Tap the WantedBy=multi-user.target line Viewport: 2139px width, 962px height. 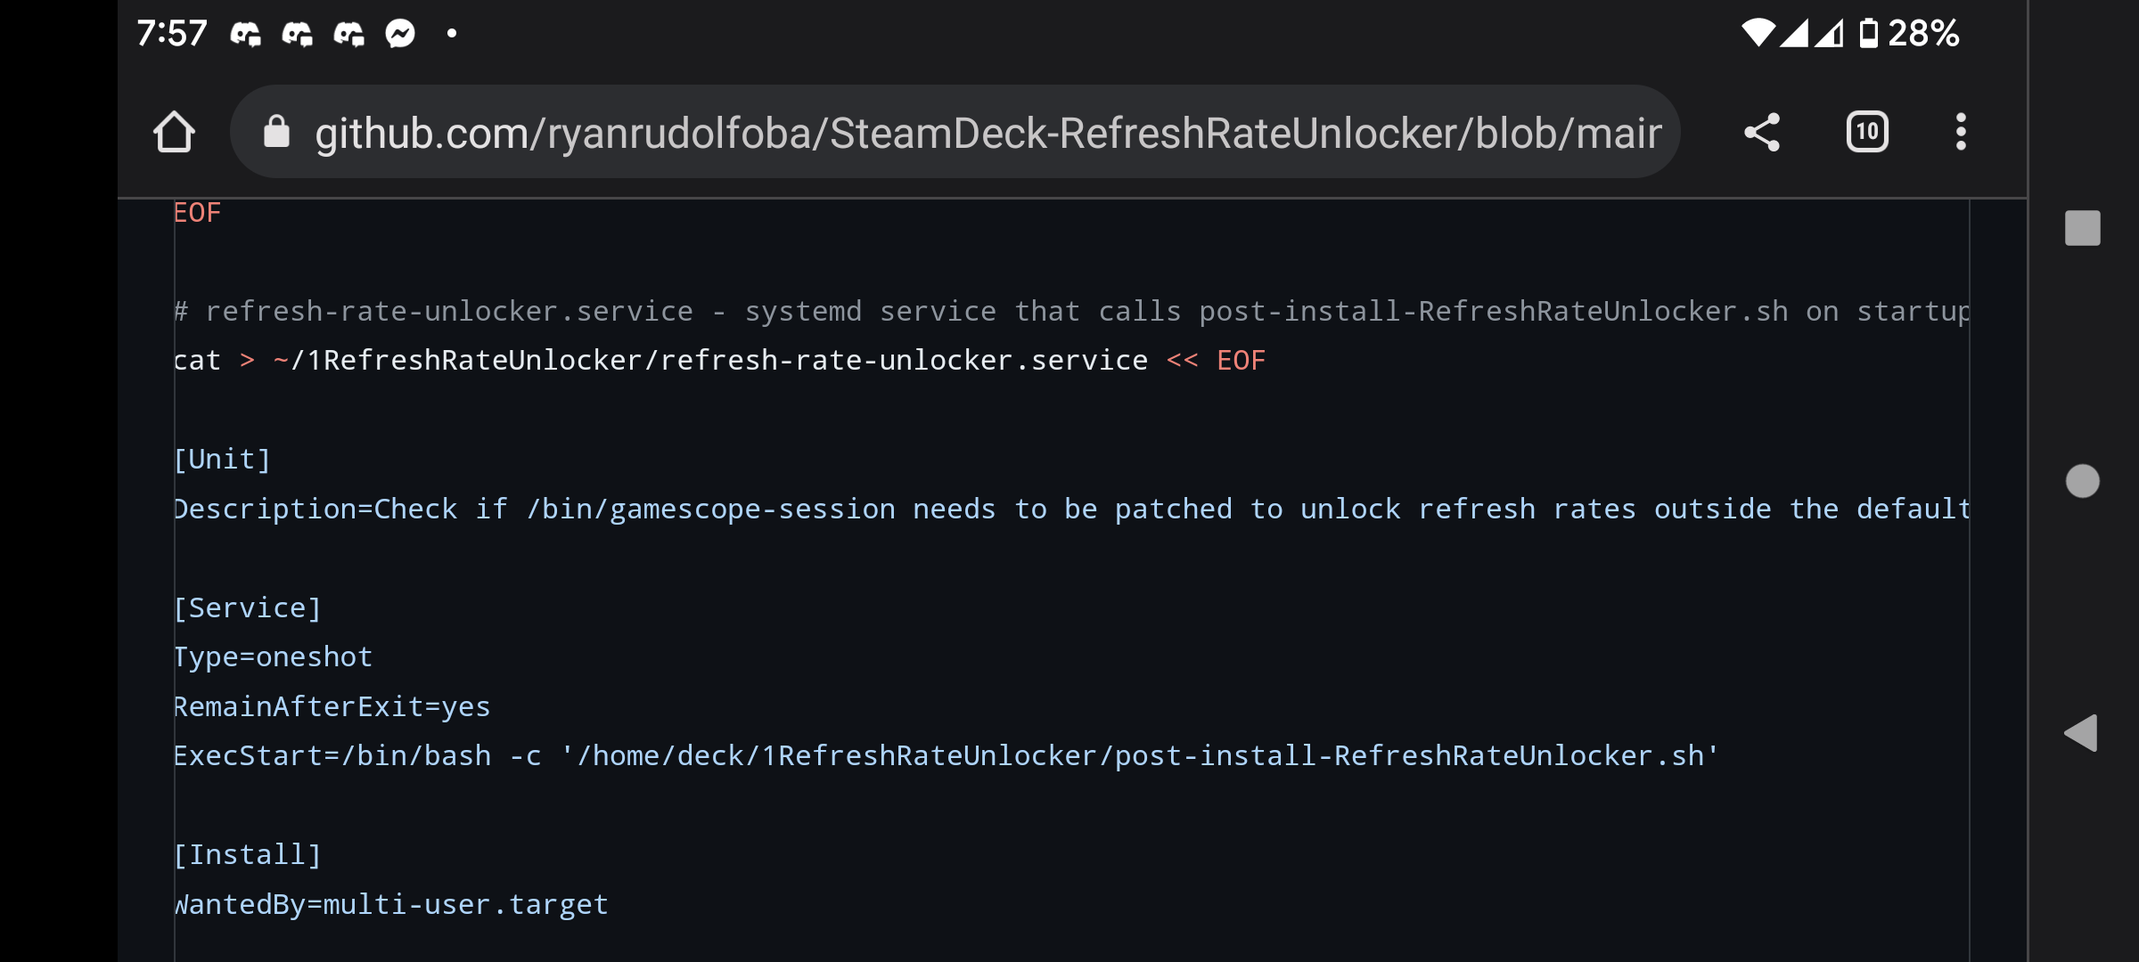point(391,903)
